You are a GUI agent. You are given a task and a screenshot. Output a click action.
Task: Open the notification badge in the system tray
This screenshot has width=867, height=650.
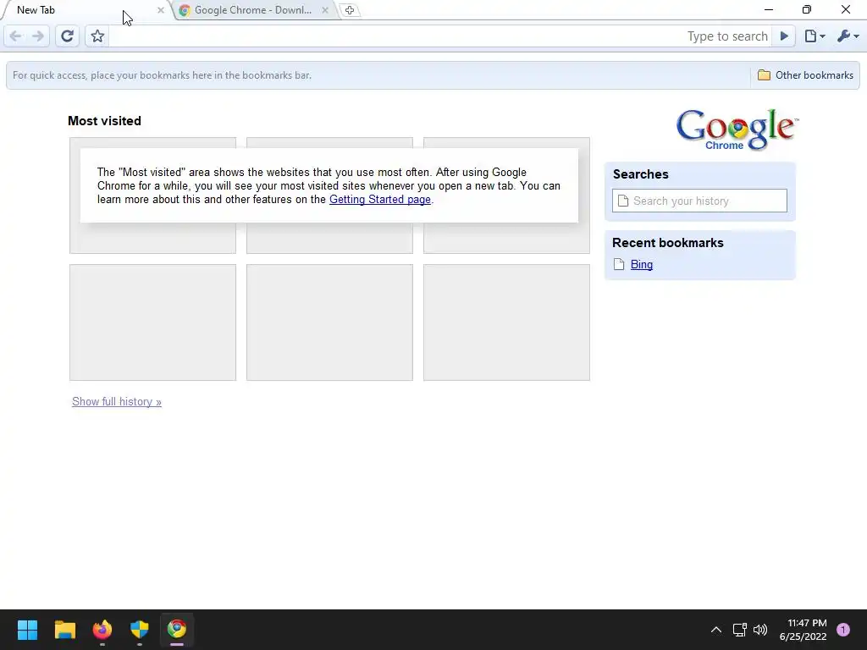click(x=843, y=630)
